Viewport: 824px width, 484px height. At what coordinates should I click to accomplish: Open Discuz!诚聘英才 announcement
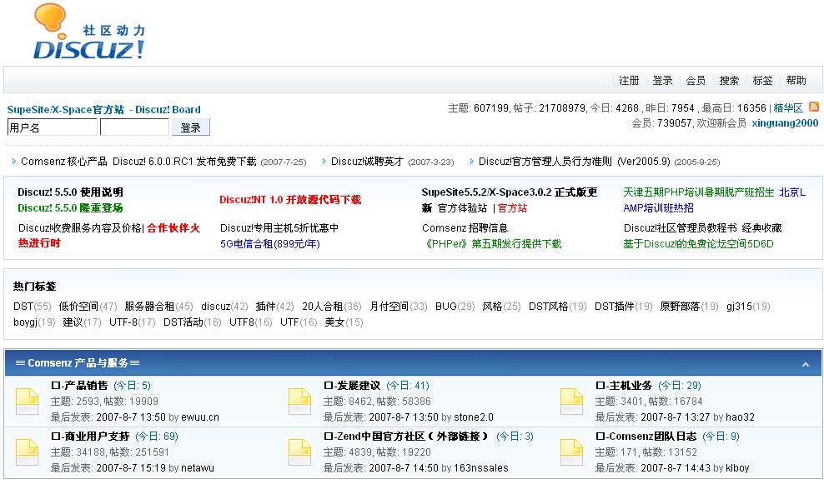(x=367, y=161)
